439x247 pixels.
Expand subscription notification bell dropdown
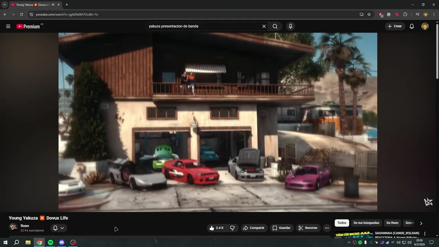coord(59,228)
